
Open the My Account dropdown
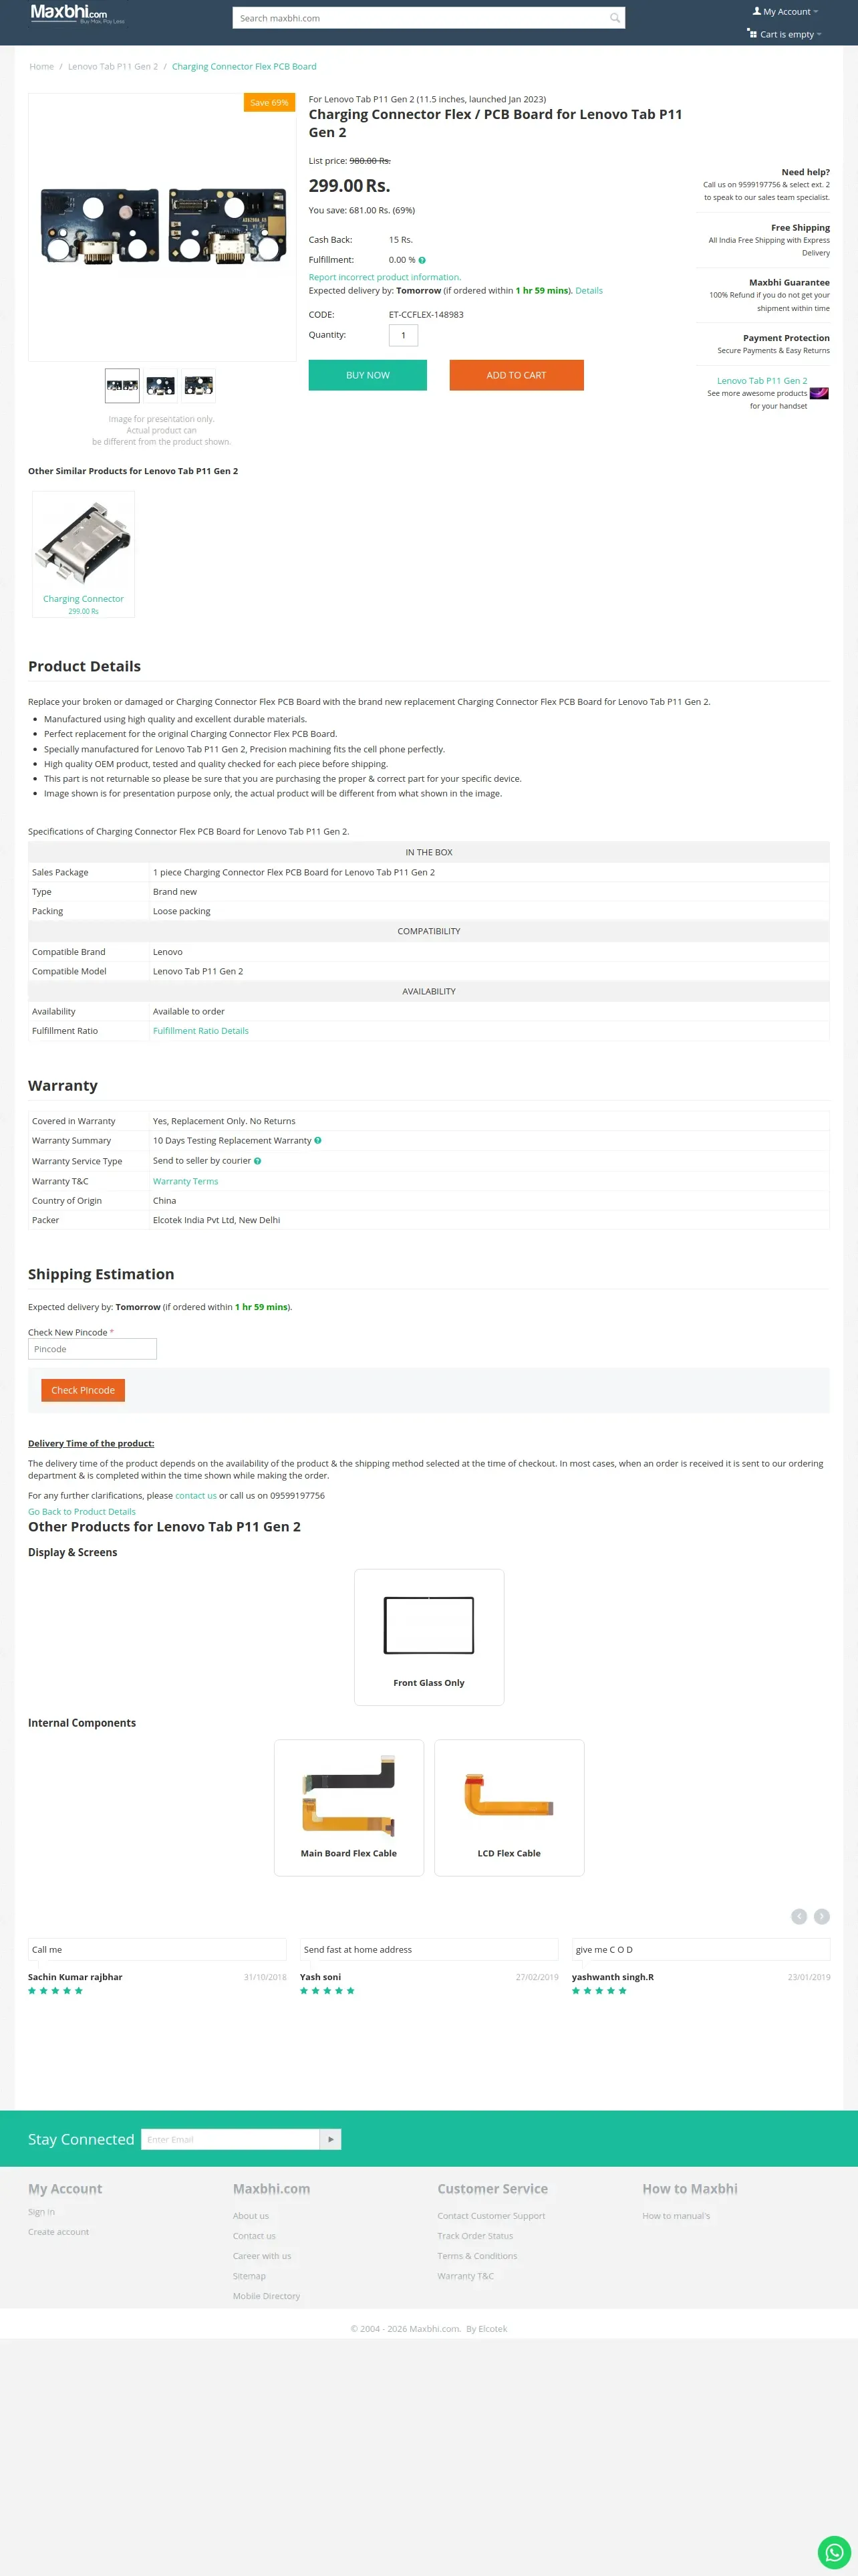pos(785,12)
